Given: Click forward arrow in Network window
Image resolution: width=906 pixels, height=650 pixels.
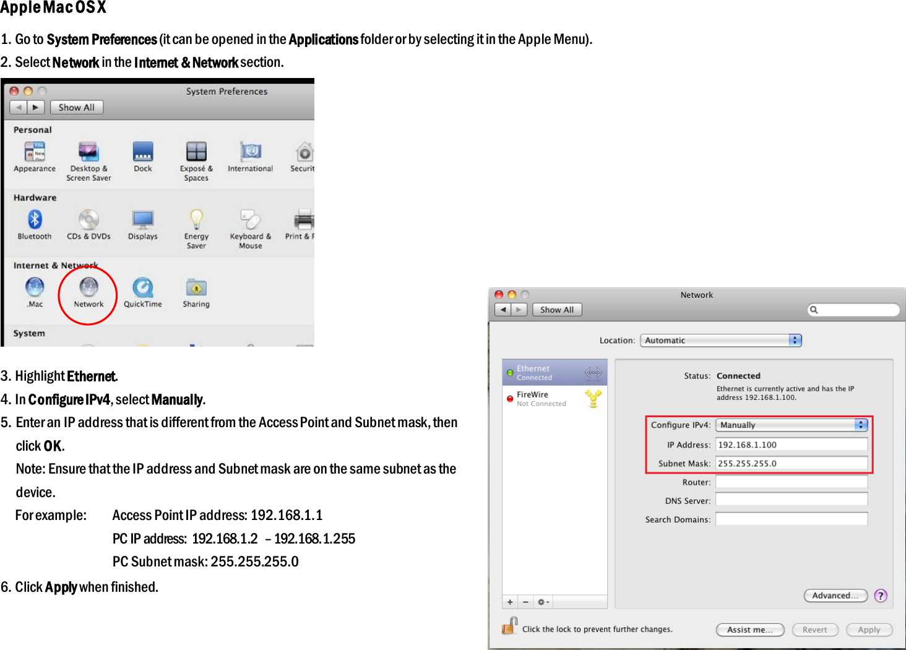Looking at the screenshot, I should coord(519,310).
